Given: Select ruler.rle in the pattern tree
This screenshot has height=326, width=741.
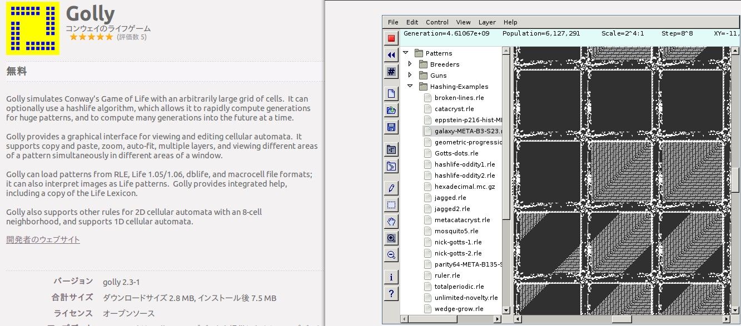Looking at the screenshot, I should [x=447, y=275].
